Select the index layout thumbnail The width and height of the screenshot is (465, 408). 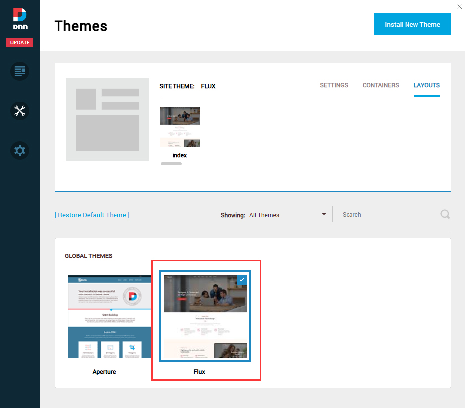180,127
